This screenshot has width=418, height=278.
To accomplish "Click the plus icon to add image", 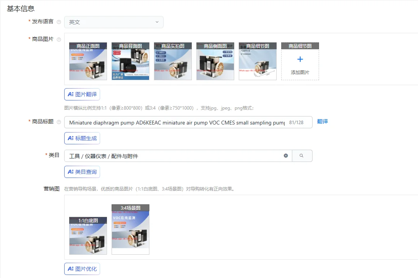I will coord(300,59).
